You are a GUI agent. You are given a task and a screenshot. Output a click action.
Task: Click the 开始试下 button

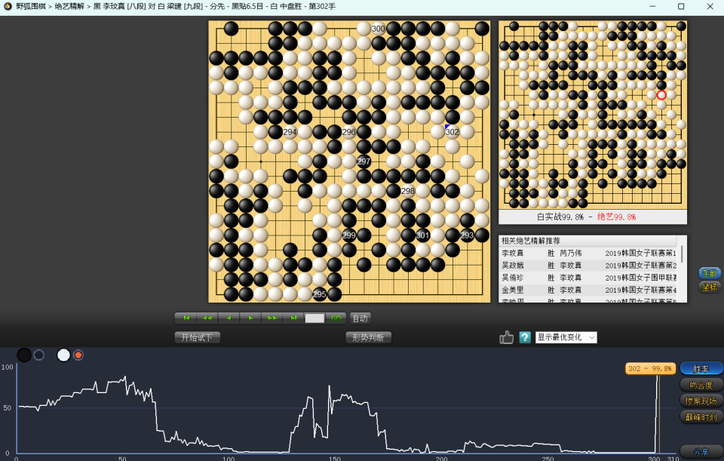coord(198,337)
